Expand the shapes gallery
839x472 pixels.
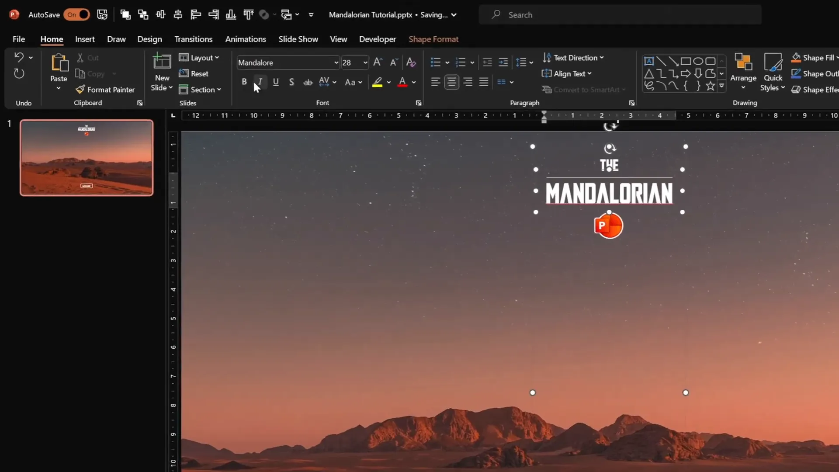coord(722,86)
